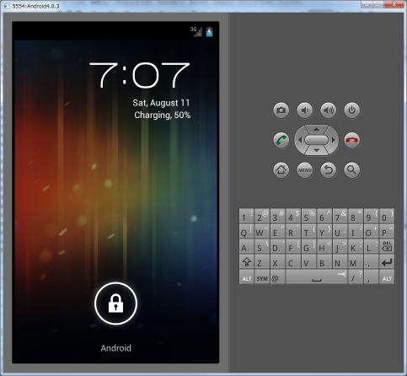Click the red end call button

tap(351, 140)
